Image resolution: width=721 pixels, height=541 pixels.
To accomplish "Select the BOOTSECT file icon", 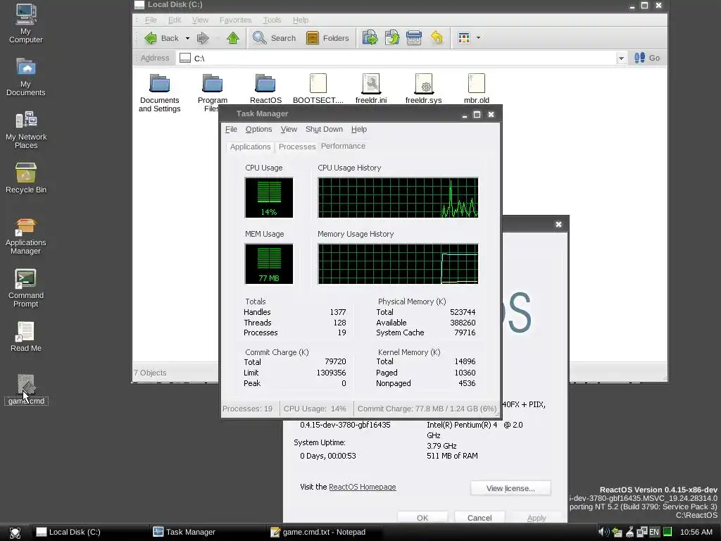I will pos(318,89).
